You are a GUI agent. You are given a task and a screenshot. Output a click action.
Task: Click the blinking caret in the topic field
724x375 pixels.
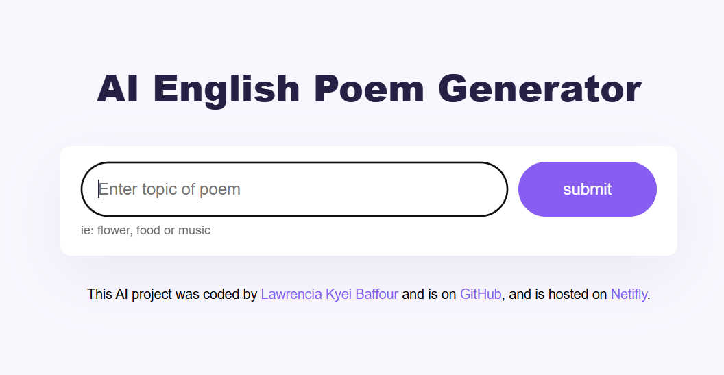pyautogui.click(x=99, y=189)
